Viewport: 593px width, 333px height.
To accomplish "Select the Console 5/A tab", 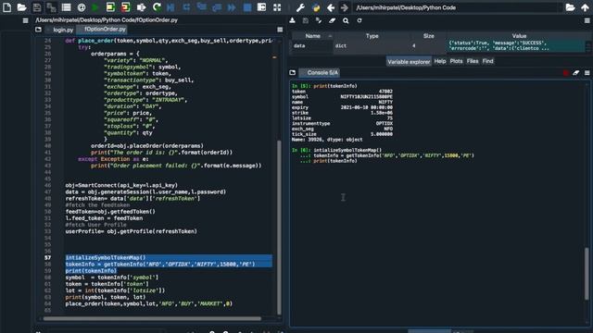I will coord(320,72).
